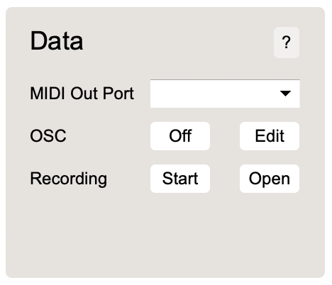Enable OSC output using the Off switch
This screenshot has height=285, width=332.
coord(180,136)
